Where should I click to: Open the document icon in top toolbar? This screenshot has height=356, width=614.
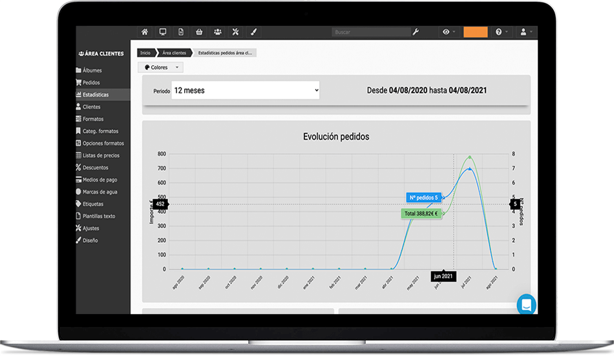181,32
